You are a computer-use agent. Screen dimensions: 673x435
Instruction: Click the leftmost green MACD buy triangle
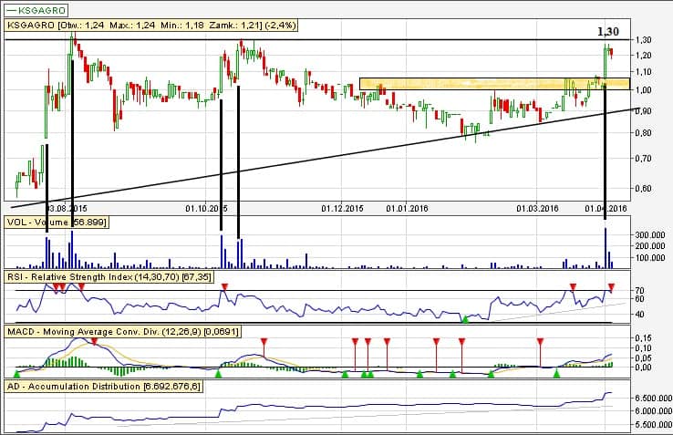[16, 373]
